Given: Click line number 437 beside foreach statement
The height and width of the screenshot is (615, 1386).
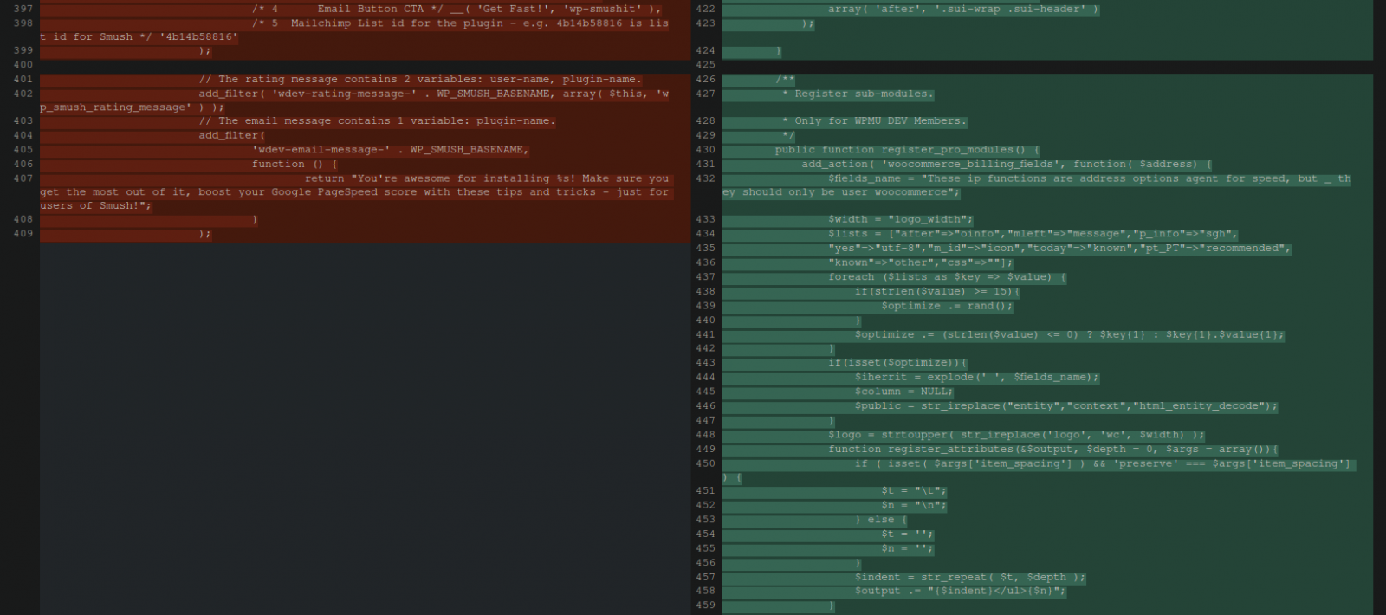Looking at the screenshot, I should pyautogui.click(x=705, y=277).
